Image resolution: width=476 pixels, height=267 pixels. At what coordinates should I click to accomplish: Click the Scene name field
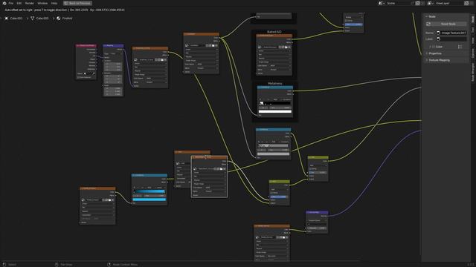(398, 3)
